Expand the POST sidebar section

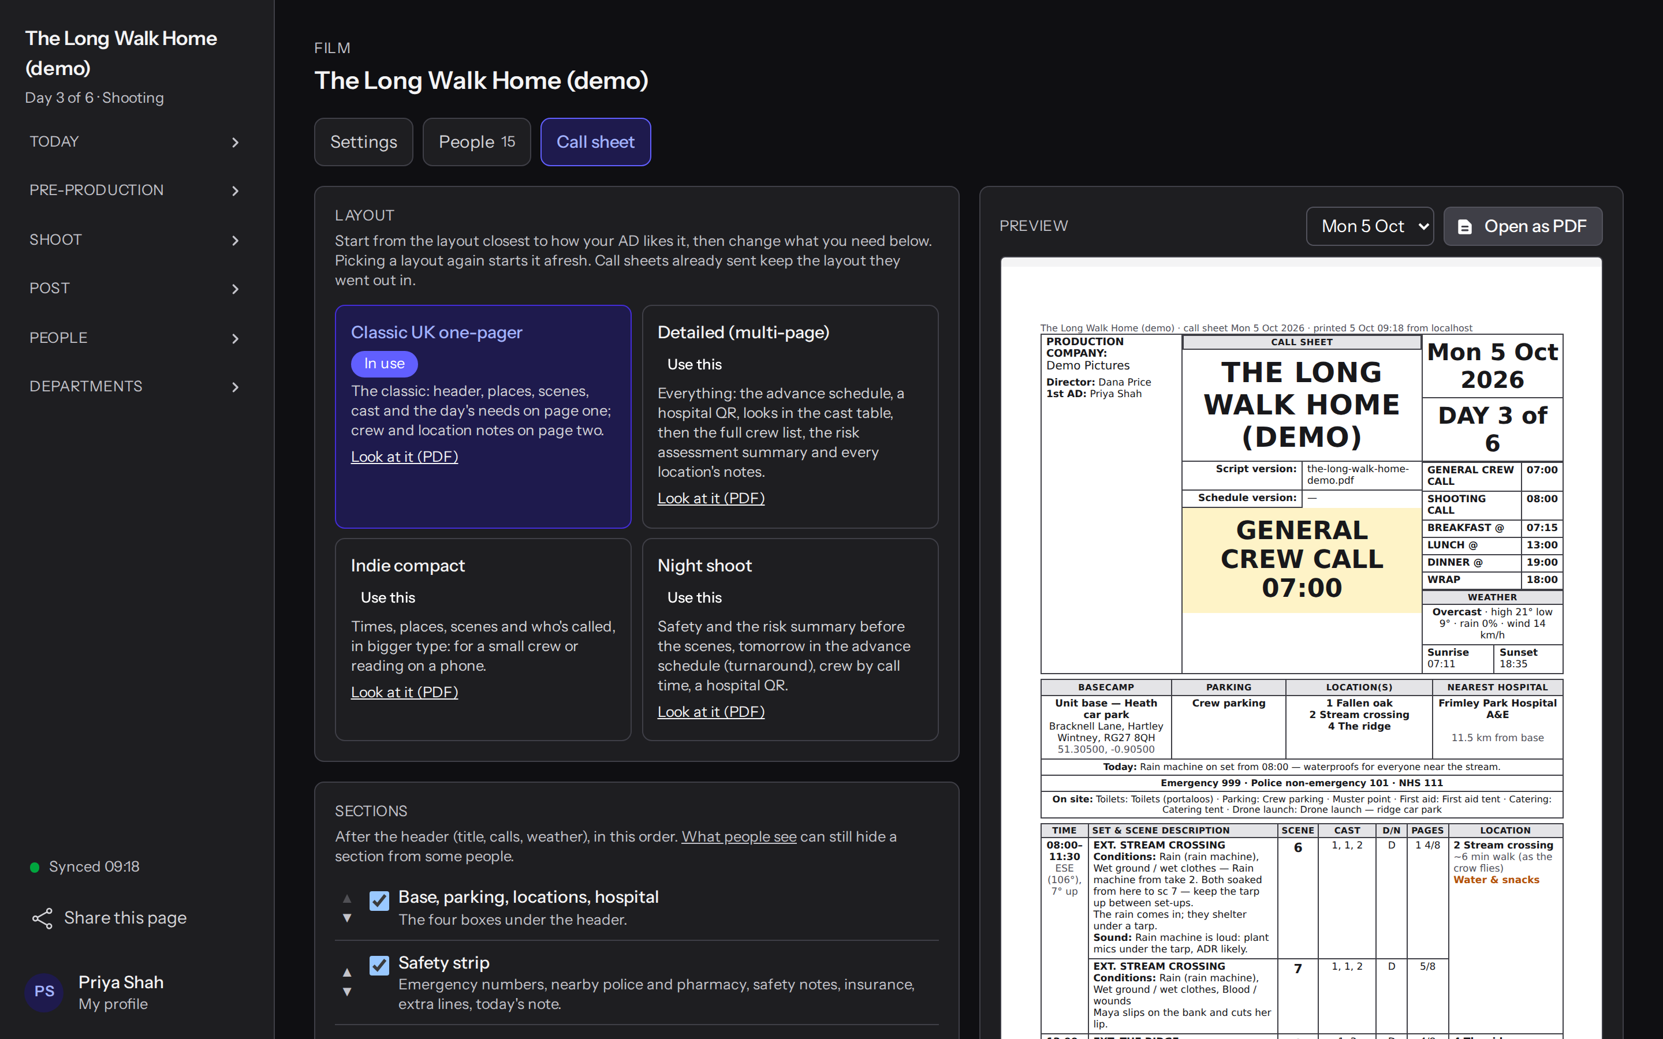point(135,289)
